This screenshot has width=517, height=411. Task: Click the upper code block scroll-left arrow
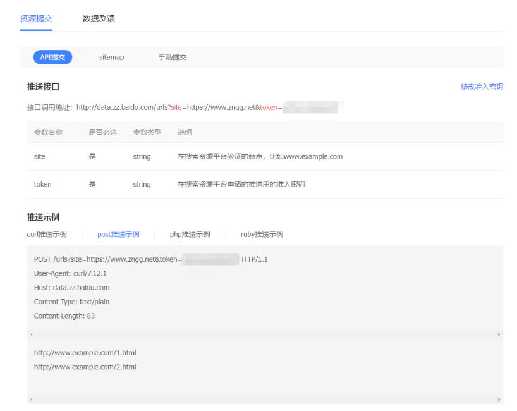32,334
